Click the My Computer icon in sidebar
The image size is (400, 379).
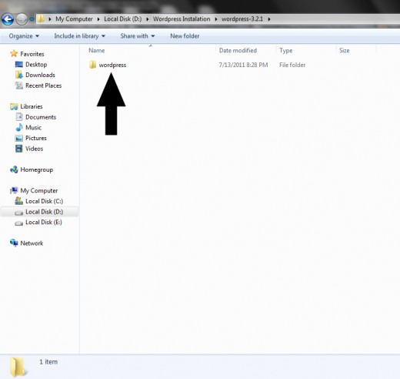tap(14, 190)
